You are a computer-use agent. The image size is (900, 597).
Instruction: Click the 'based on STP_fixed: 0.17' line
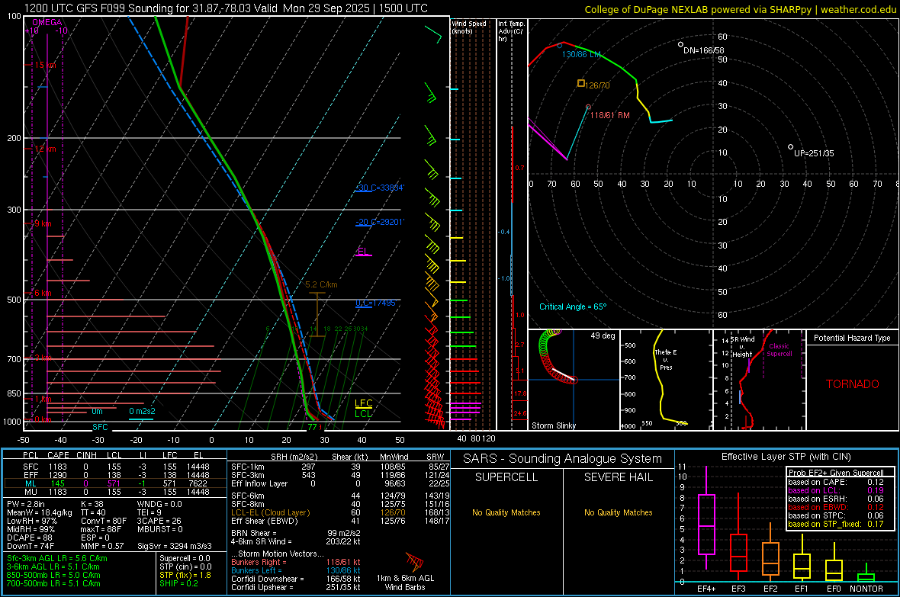coord(836,524)
